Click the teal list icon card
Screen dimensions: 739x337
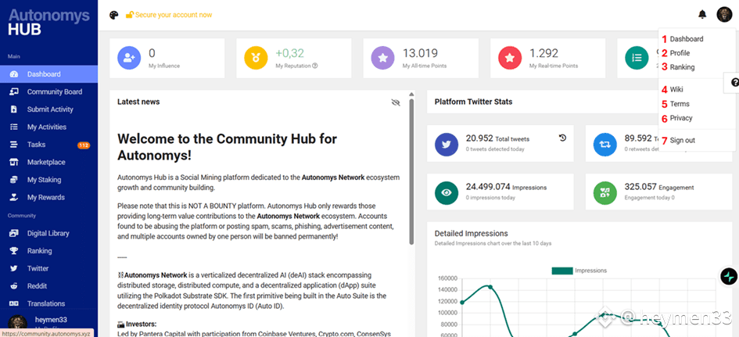pos(637,58)
